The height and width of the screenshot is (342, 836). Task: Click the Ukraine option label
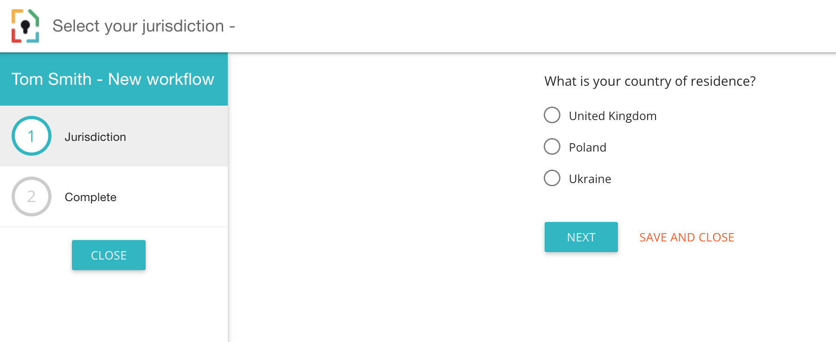pyautogui.click(x=590, y=179)
